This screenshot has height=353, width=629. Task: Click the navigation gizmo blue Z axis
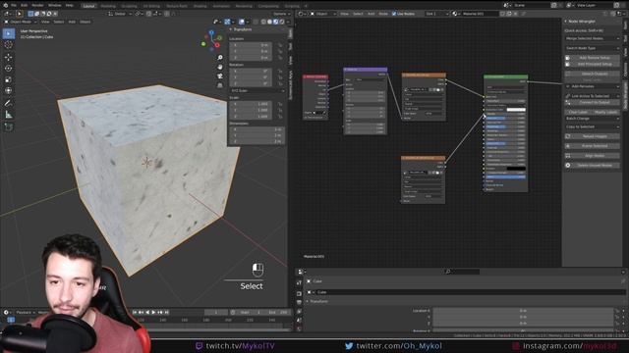coord(212,32)
